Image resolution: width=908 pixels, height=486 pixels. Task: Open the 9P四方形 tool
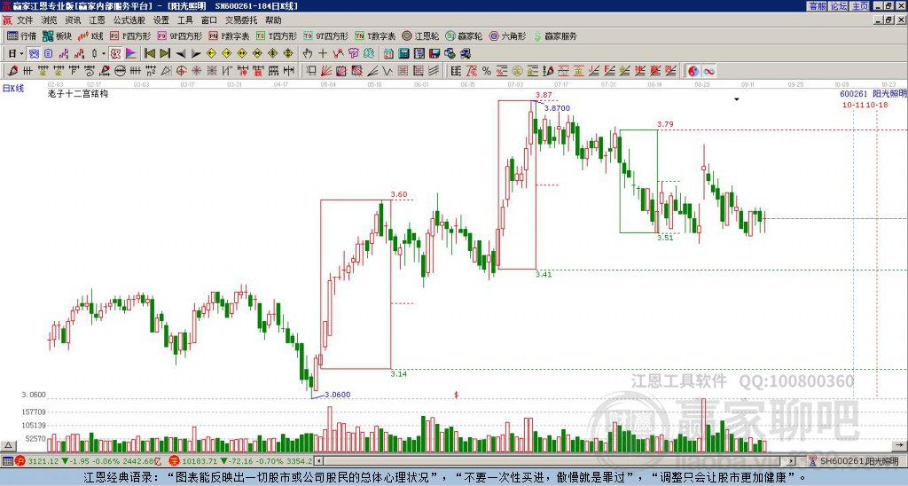point(179,35)
